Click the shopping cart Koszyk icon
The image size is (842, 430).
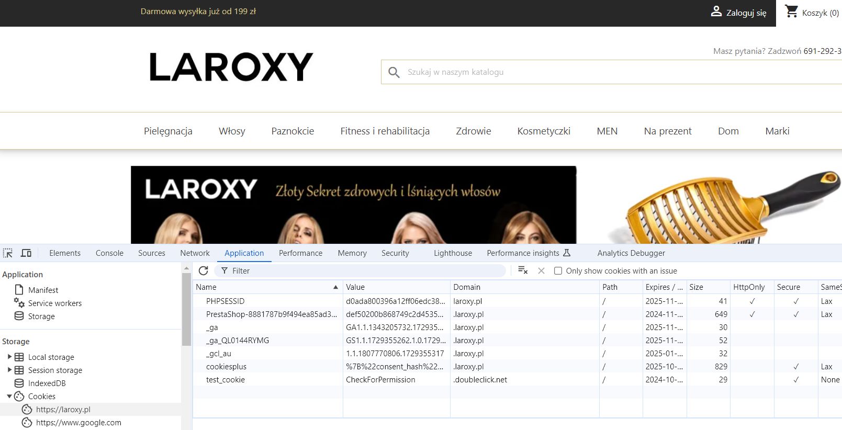792,12
